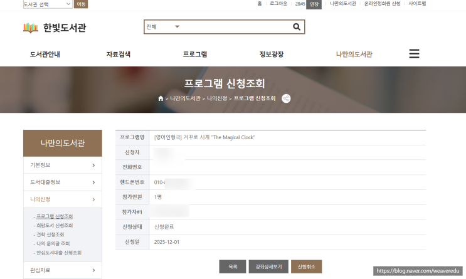Screen dimensions: 466x279
Task: Click the 2025-12-01 date value
Action: (x=167, y=242)
